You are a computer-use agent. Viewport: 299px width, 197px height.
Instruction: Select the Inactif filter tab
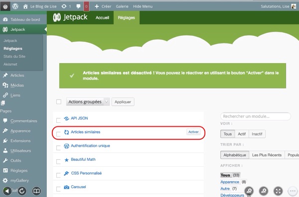point(257,134)
